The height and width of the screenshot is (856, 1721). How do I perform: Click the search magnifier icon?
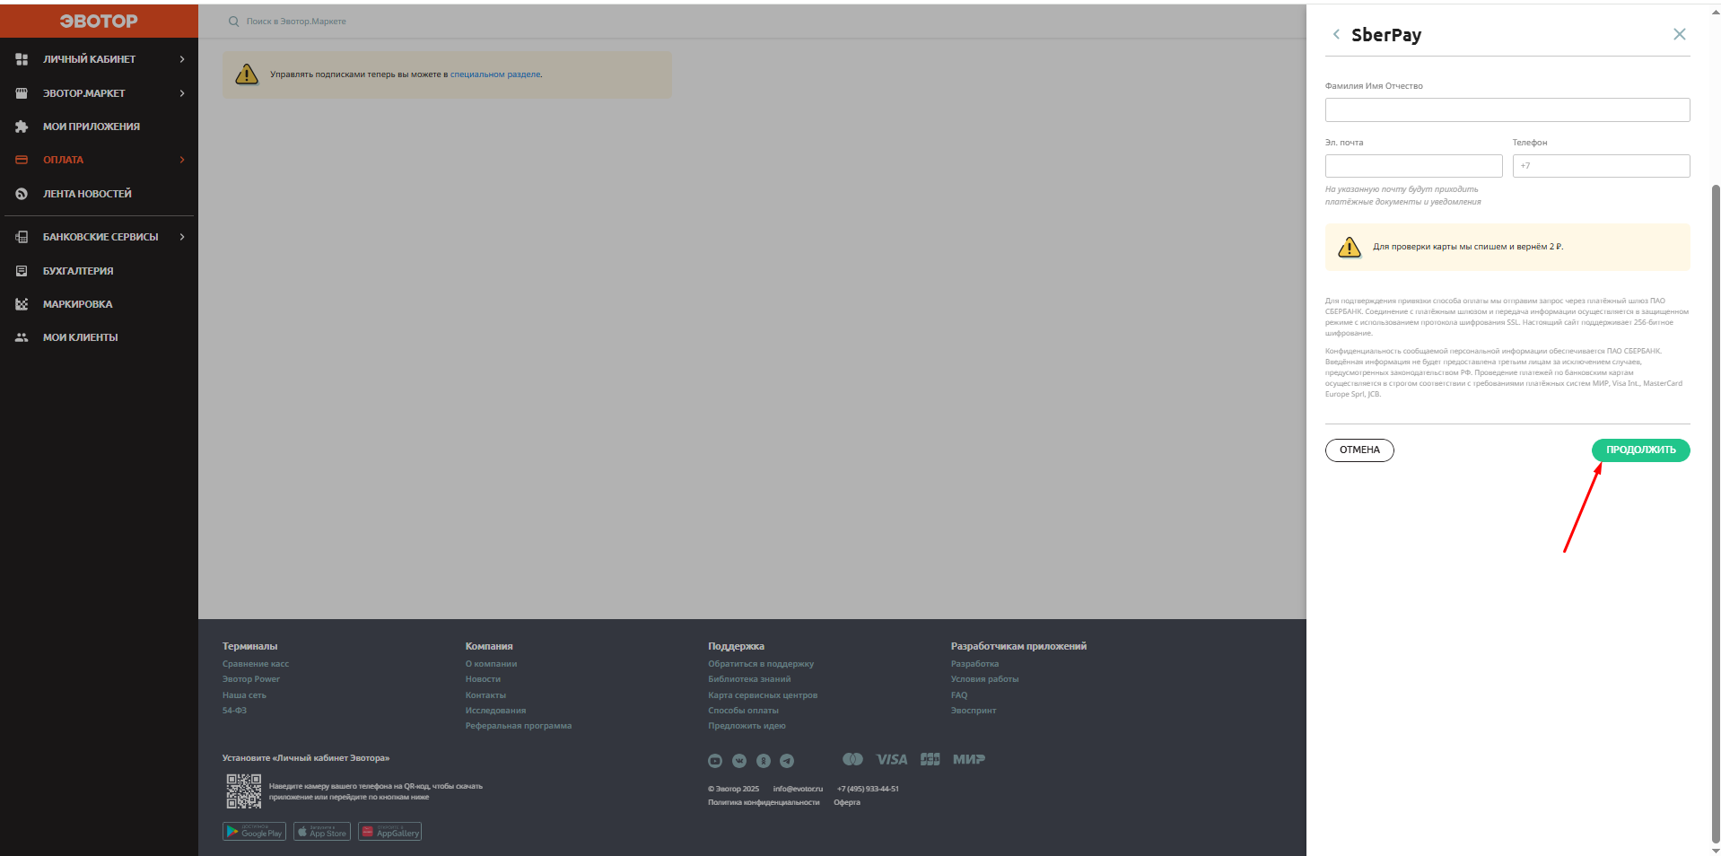tap(233, 22)
